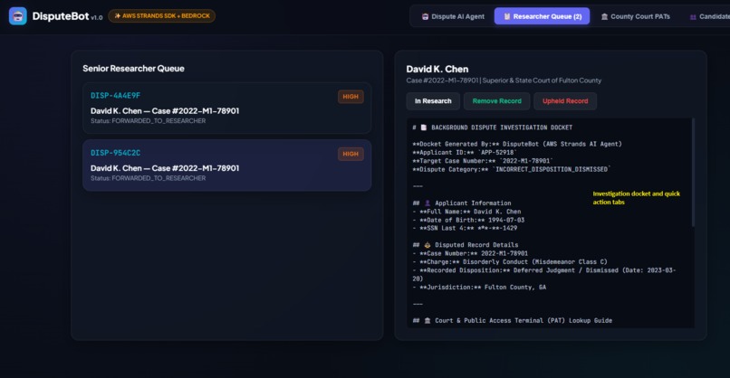Set status to In Research
This screenshot has height=378, width=730.
tap(433, 101)
